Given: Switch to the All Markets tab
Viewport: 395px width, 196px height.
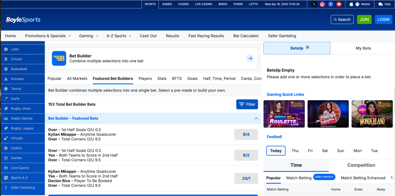Looking at the screenshot, I should tap(77, 78).
